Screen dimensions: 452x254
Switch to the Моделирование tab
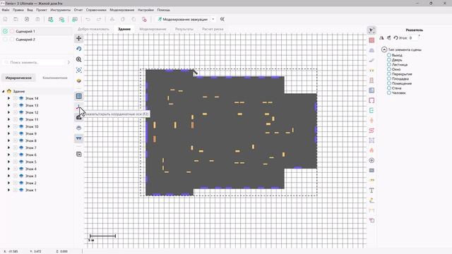coord(153,29)
